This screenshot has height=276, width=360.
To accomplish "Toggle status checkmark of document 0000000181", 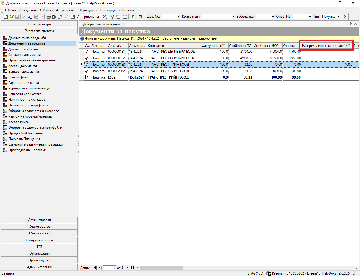I will 87,52.
